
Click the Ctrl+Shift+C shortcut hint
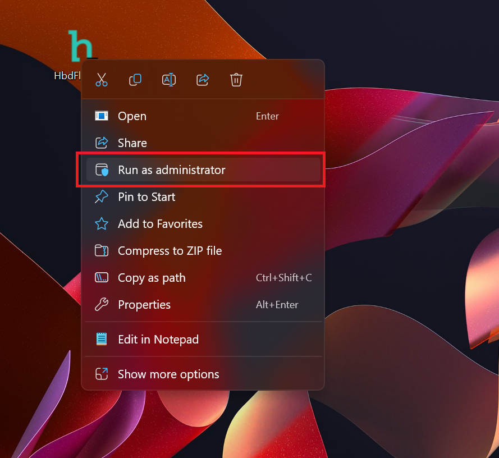[x=283, y=278]
